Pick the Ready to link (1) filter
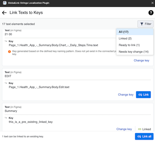Screen dimensions: 155x141 (x=135, y=45)
